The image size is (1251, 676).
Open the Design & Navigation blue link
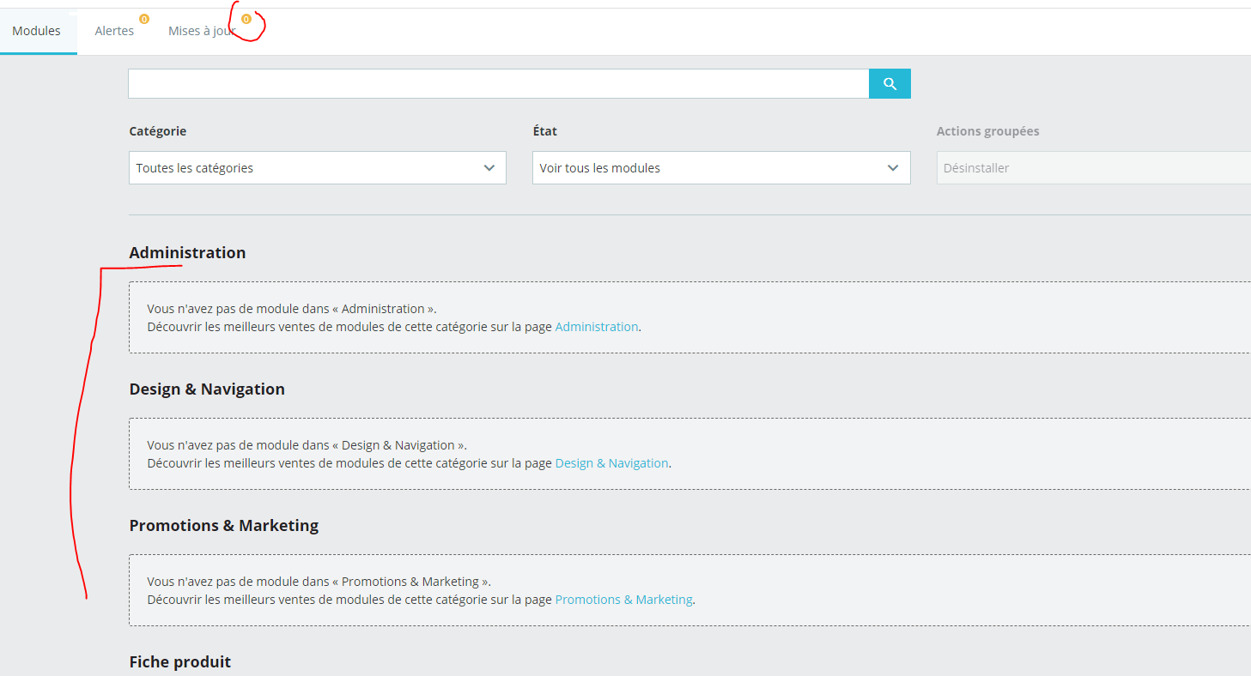(x=612, y=463)
